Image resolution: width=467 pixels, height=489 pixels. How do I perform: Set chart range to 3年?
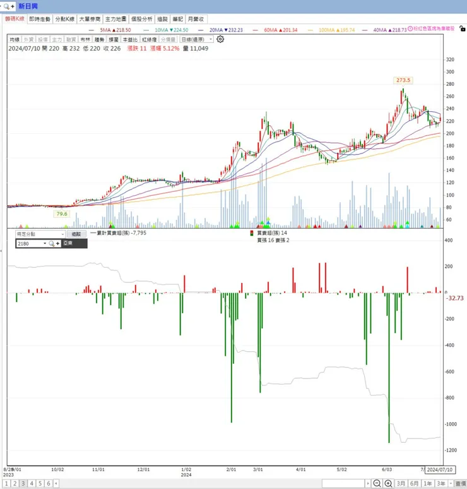point(441,483)
